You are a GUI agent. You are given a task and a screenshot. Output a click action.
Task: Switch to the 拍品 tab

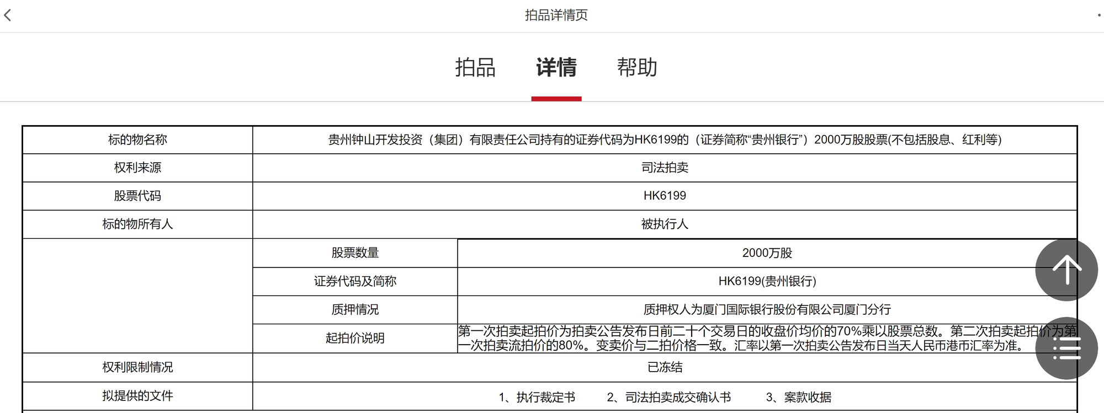coord(475,67)
